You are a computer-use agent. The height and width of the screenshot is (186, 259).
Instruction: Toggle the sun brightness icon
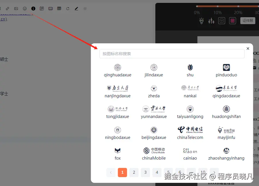pos(85,8)
